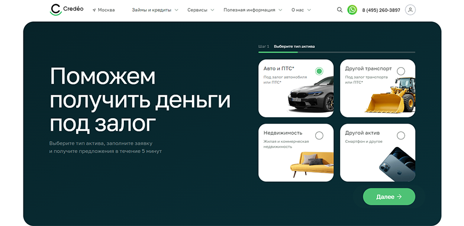464x226 pixels.
Task: Call the phone number 8 (495) 260-3897
Action: tap(381, 10)
